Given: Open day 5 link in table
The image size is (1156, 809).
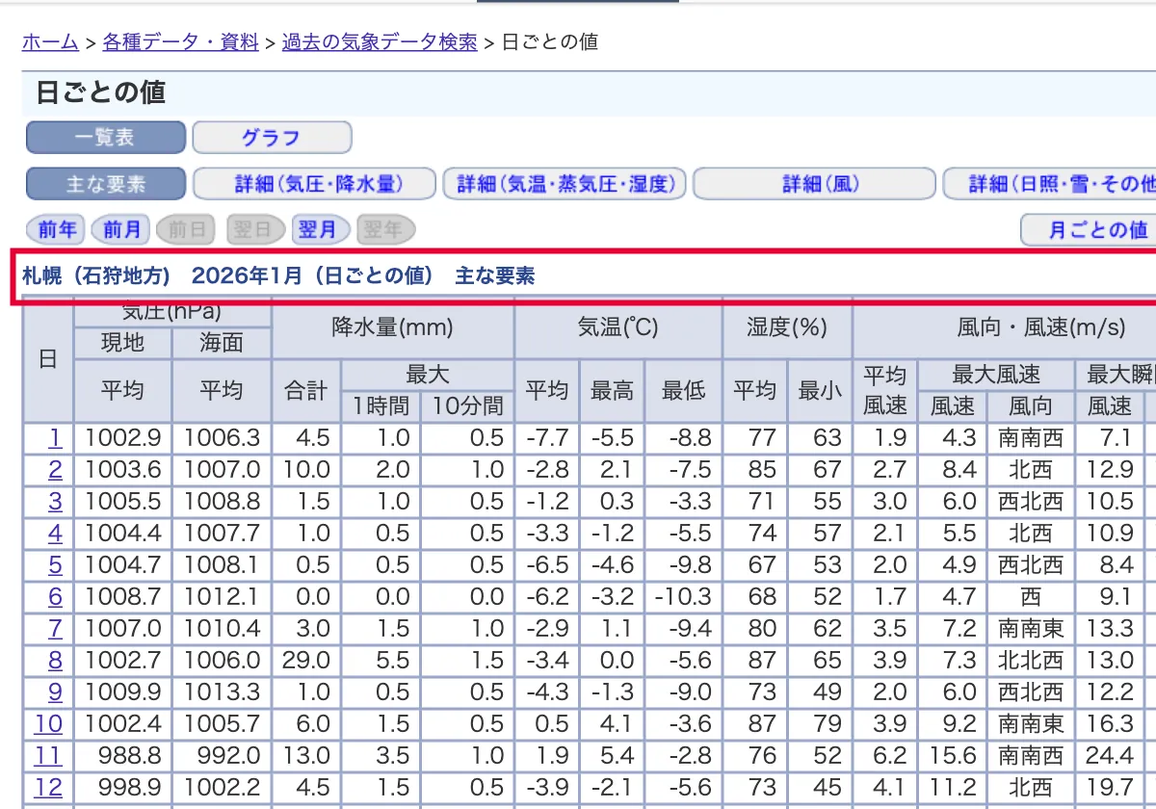Looking at the screenshot, I should click(55, 565).
